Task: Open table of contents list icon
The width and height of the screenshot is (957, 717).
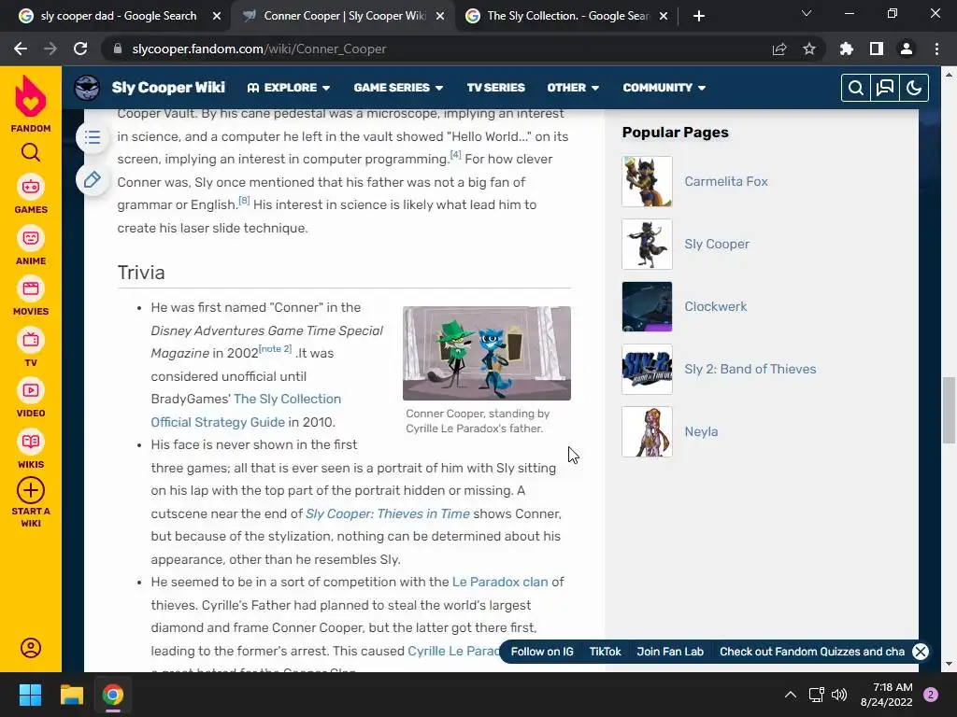Action: point(93,137)
